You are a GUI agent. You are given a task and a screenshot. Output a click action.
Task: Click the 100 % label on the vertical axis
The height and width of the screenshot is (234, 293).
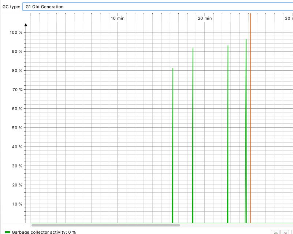coord(16,32)
